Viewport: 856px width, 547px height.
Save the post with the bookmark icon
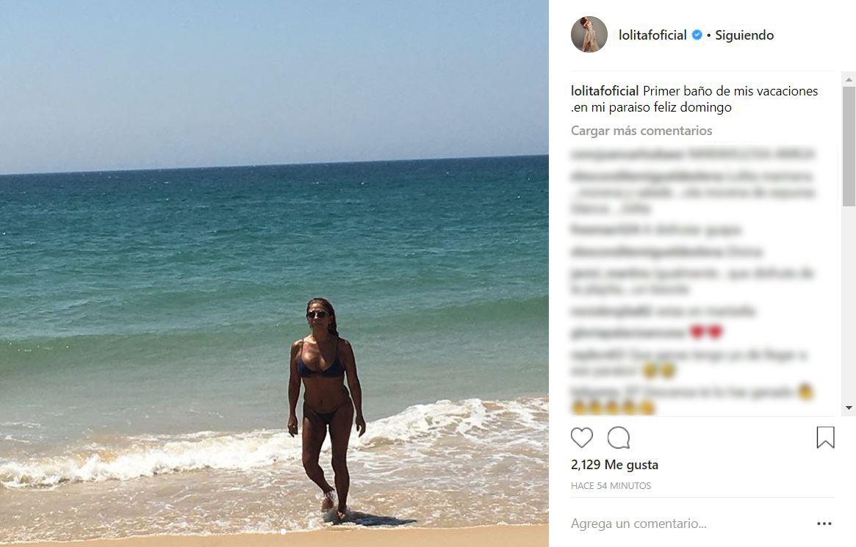825,438
